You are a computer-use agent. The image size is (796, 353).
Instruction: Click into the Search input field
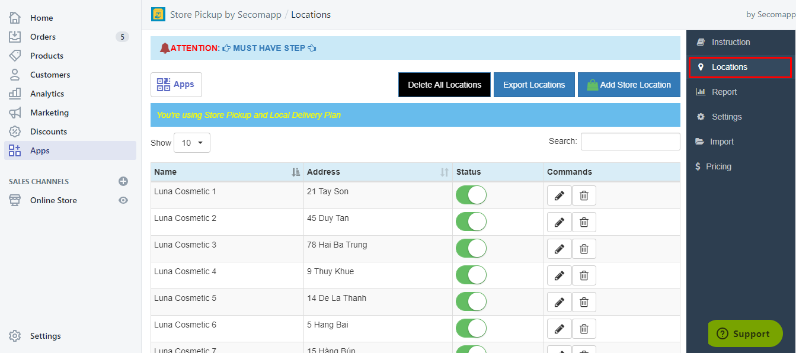(x=630, y=142)
